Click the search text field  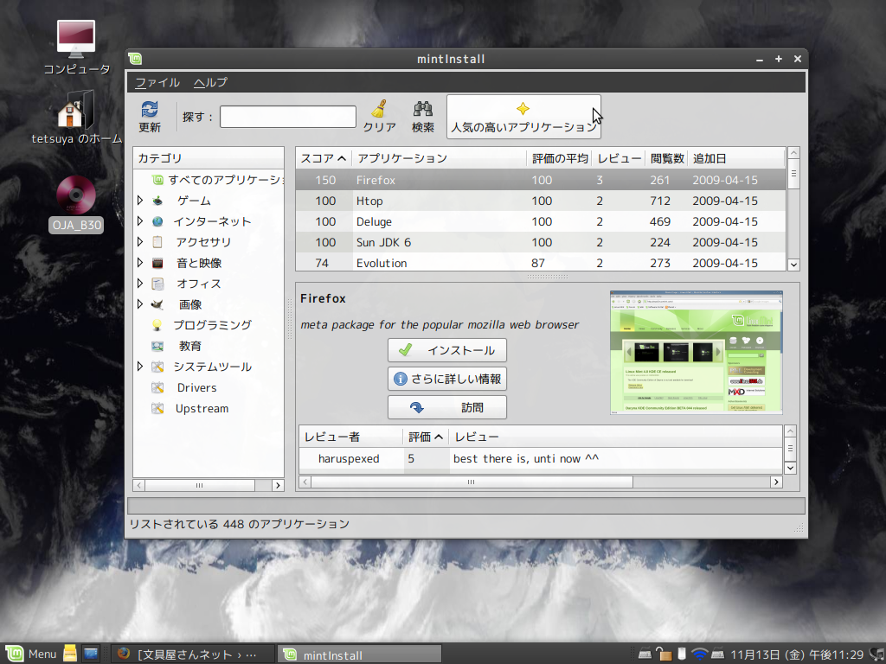(x=288, y=117)
